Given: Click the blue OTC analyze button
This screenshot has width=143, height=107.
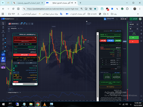Looking at the screenshot, I should pyautogui.click(x=110, y=41).
